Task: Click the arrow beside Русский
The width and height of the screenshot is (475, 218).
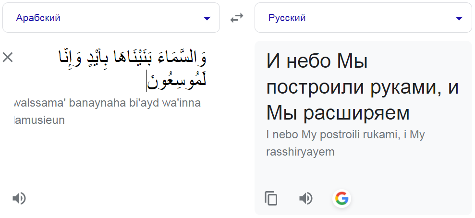Action: click(459, 18)
